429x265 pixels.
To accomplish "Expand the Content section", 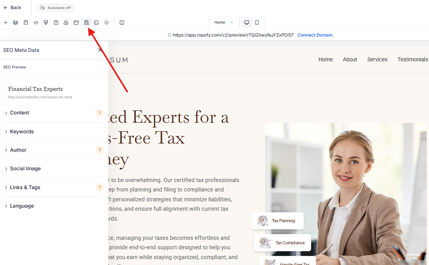I will click(x=53, y=113).
